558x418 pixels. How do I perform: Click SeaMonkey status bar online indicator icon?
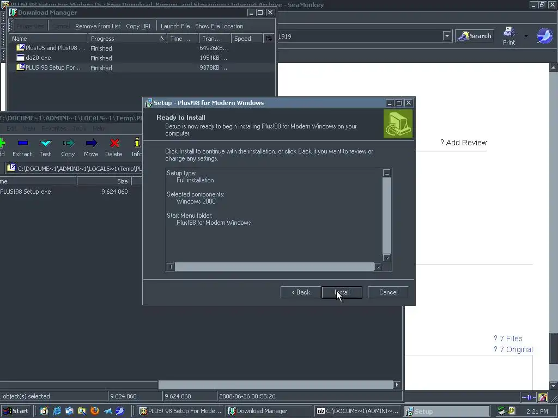click(529, 397)
